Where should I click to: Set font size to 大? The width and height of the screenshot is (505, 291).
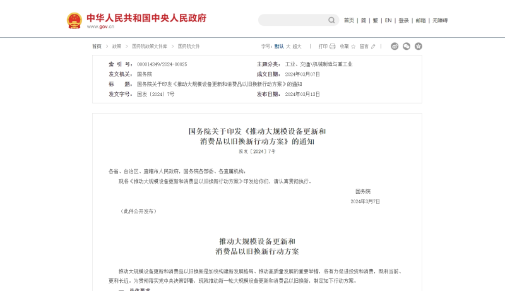coord(288,46)
